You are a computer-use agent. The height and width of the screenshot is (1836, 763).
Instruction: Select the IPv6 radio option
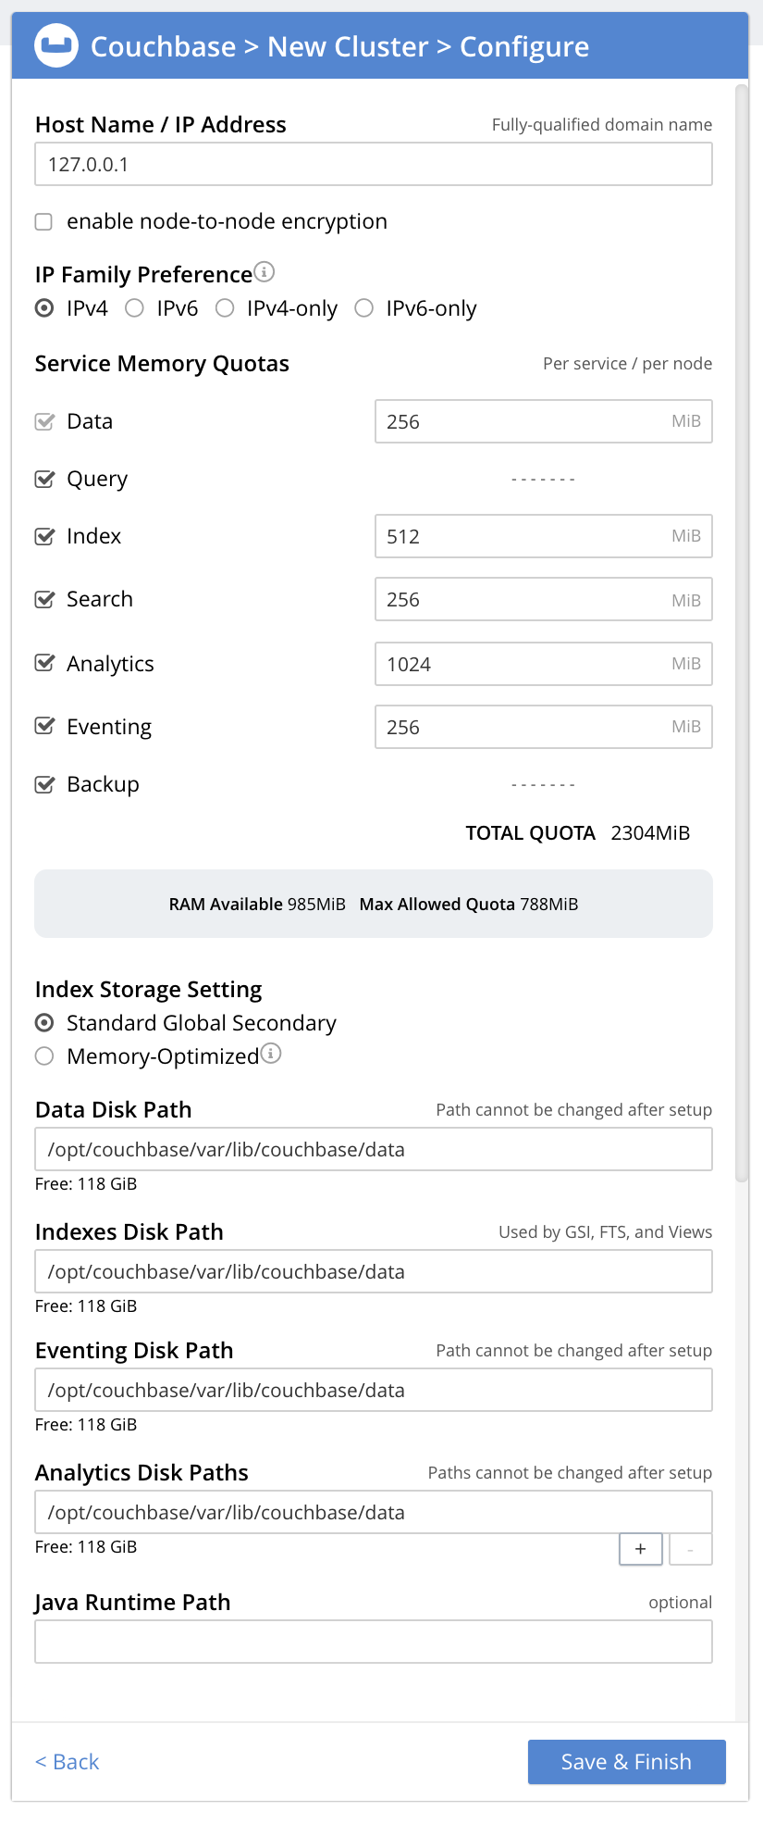[135, 308]
